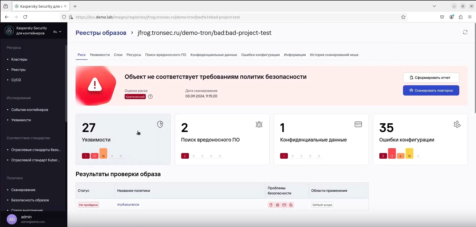
Task: Click the bug icon in malware card
Action: [x=259, y=124]
